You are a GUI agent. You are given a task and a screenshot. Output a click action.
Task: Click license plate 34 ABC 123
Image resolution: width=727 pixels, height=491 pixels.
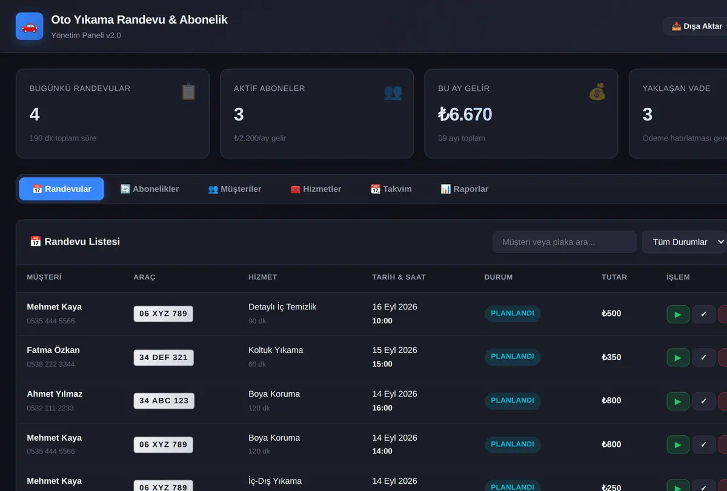(164, 401)
